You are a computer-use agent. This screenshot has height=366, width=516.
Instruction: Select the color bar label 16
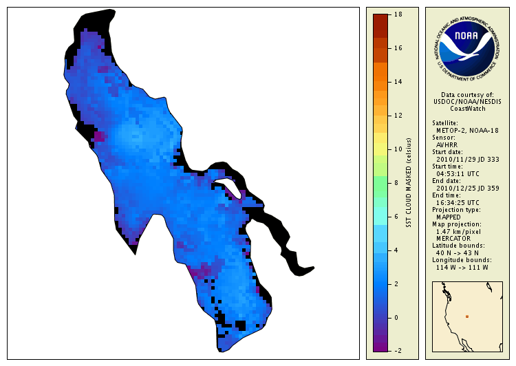398,48
